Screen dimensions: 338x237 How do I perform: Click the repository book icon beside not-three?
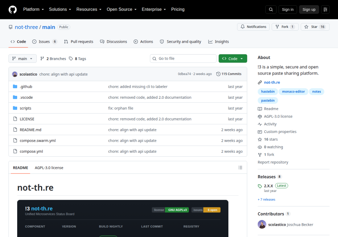[11, 27]
